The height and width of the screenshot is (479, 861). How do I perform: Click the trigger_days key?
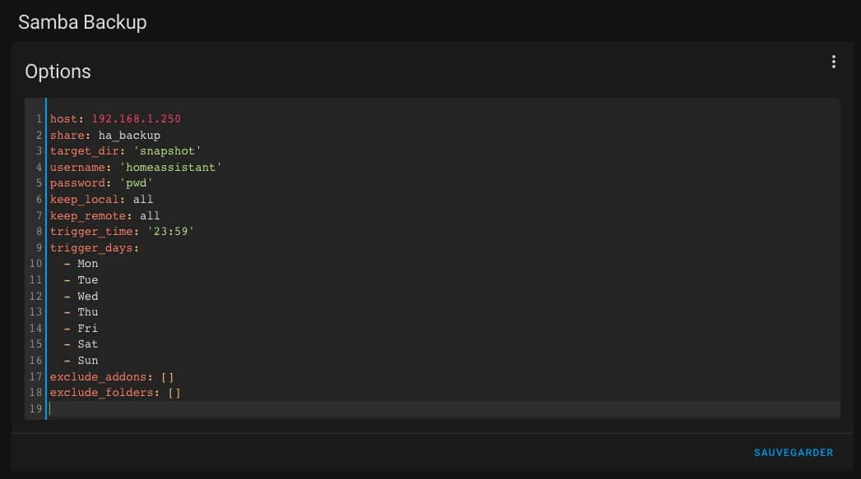point(95,247)
